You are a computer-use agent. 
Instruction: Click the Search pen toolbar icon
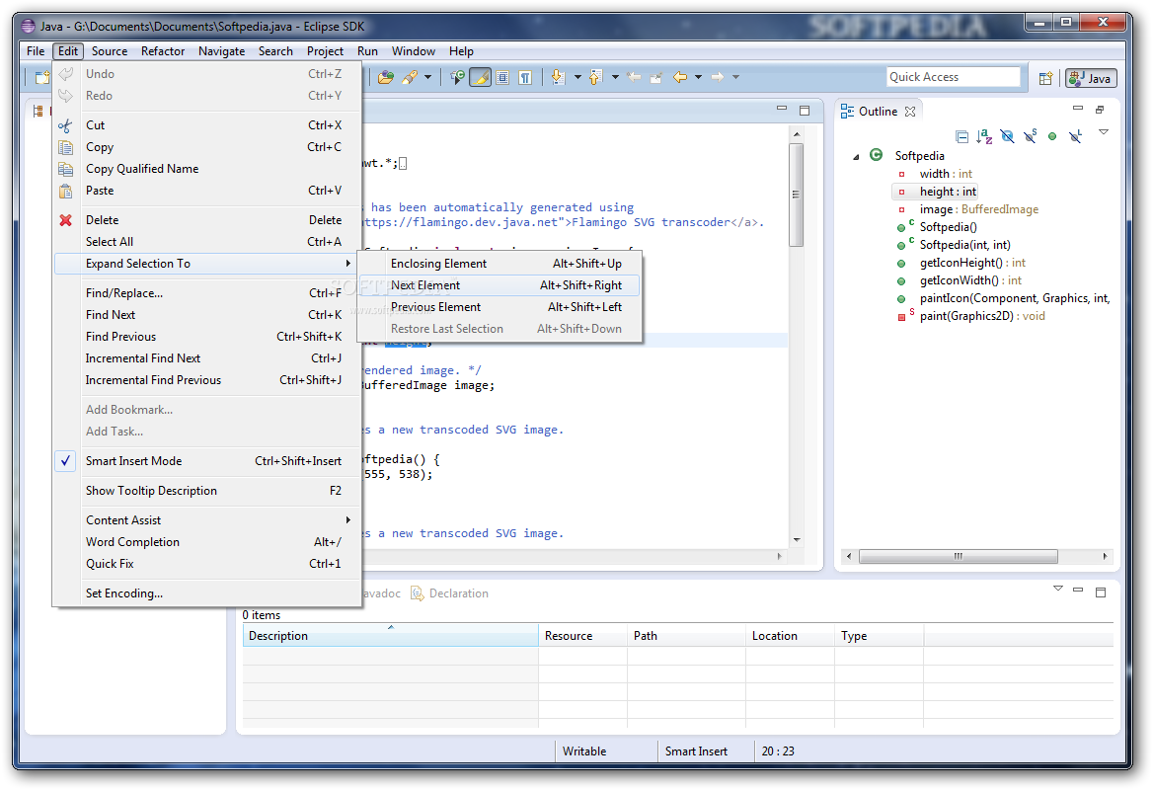coord(410,77)
